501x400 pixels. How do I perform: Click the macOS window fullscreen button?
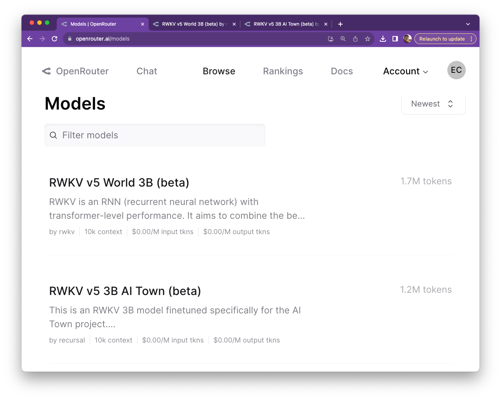click(47, 23)
